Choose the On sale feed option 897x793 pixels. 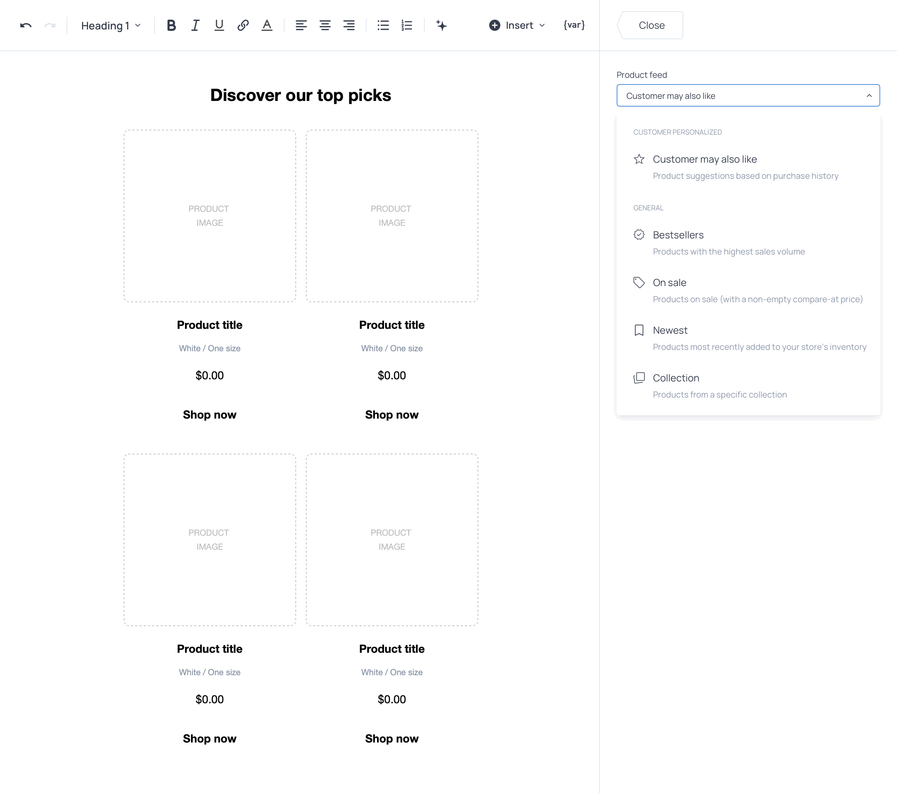click(x=669, y=283)
